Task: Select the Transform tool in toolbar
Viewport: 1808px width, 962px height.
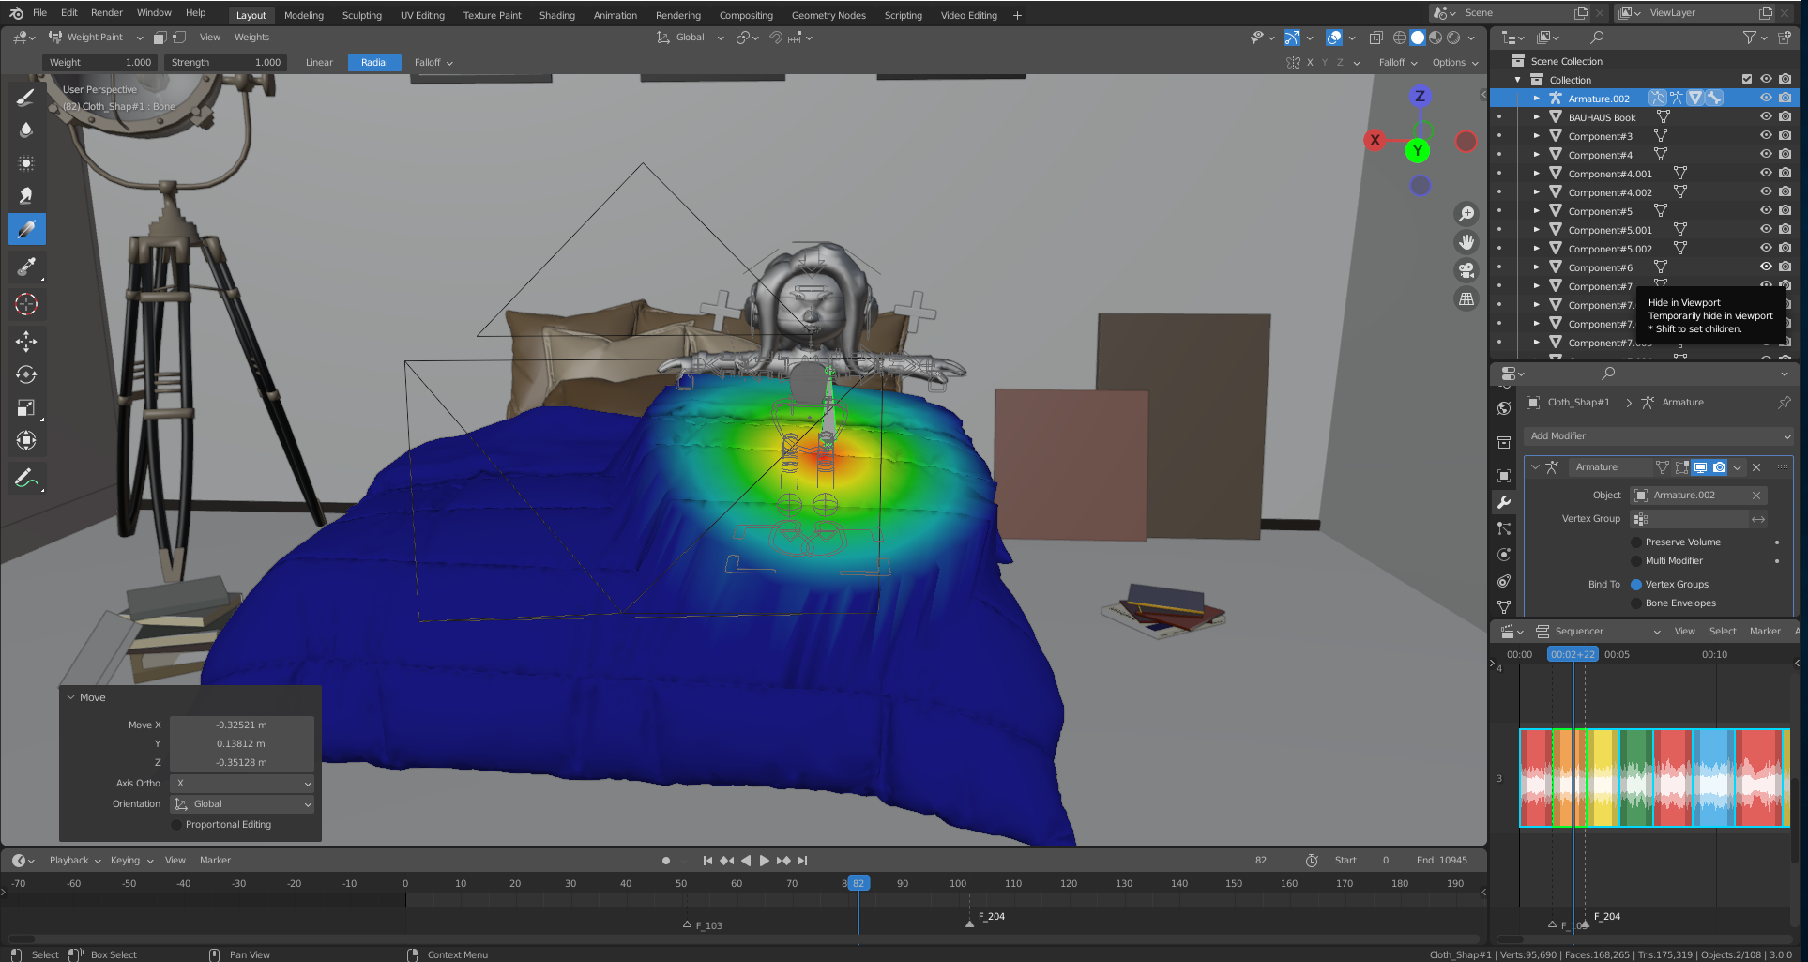Action: [26, 440]
